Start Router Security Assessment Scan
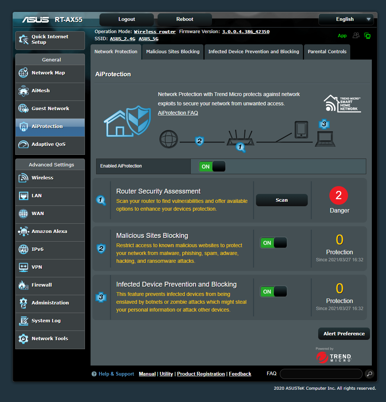386x402 pixels. tap(282, 200)
